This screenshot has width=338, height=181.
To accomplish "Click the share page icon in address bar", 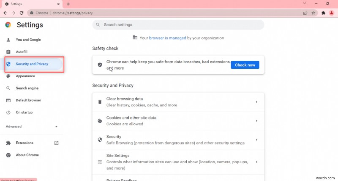I will (305, 13).
